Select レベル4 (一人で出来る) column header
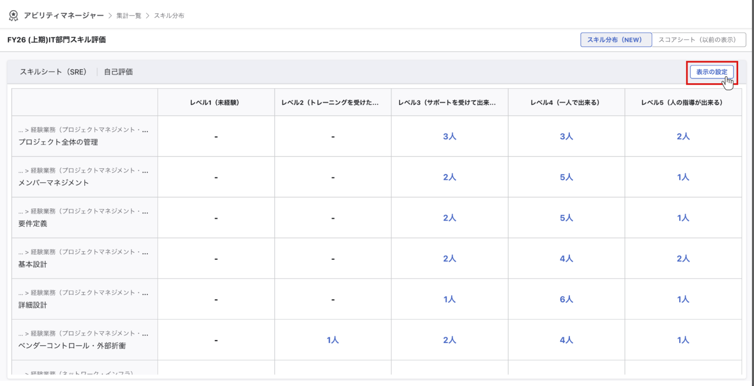The width and height of the screenshot is (754, 386). pos(566,102)
